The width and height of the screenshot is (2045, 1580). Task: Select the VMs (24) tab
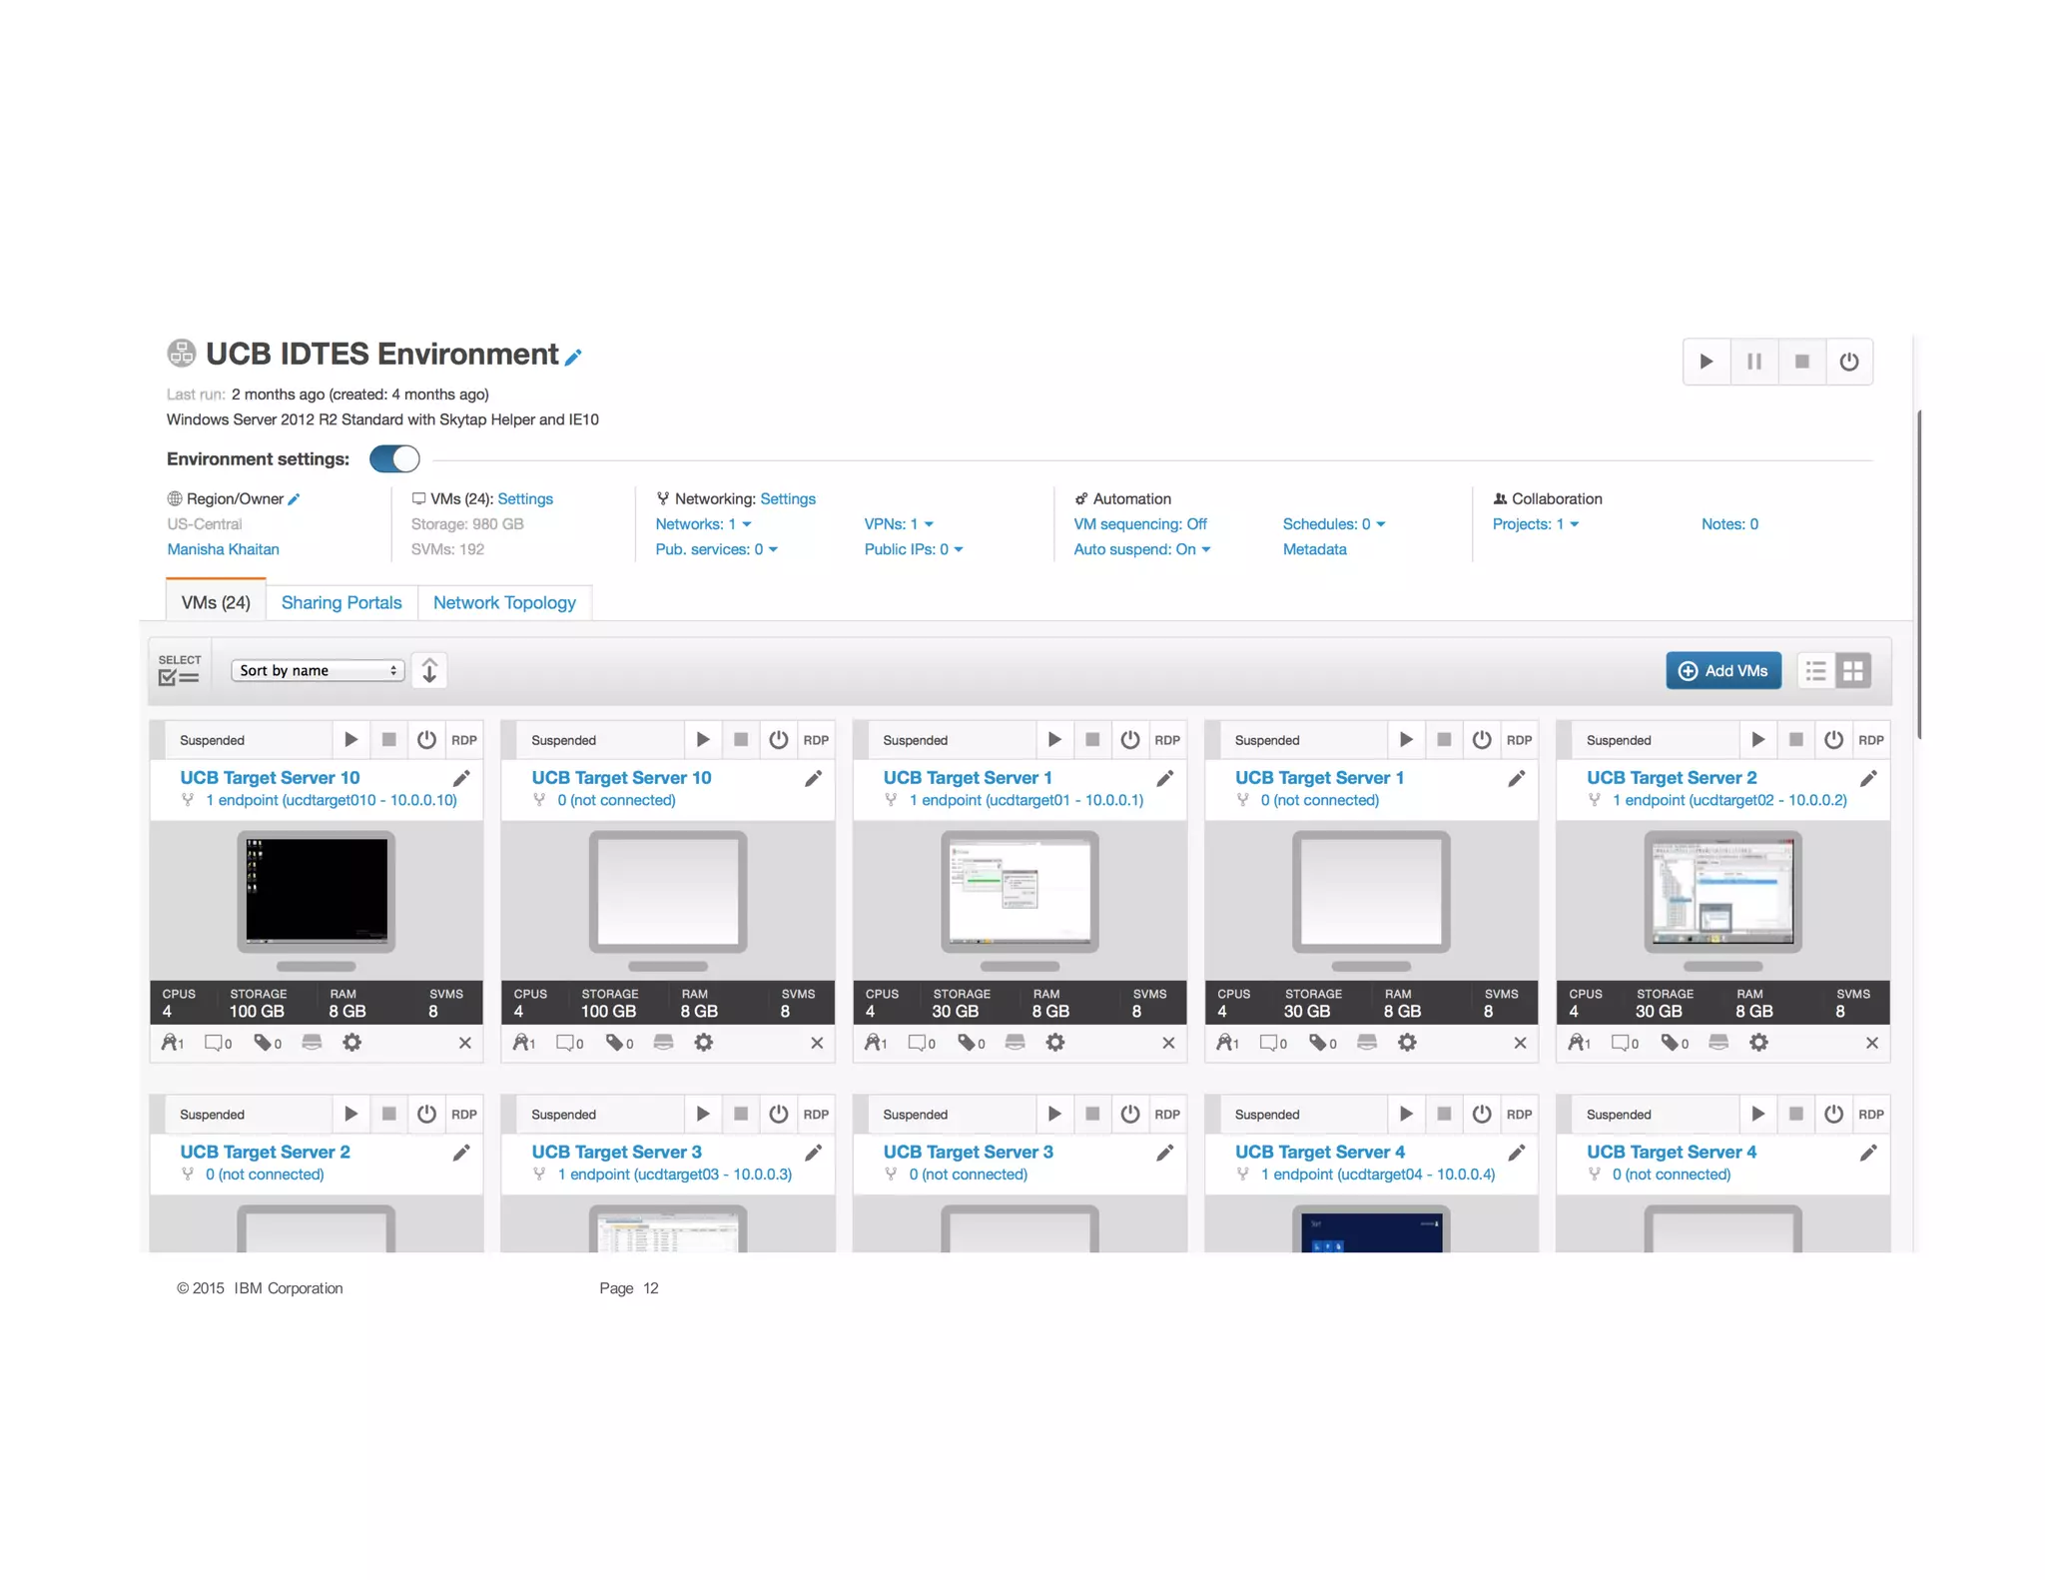[216, 602]
